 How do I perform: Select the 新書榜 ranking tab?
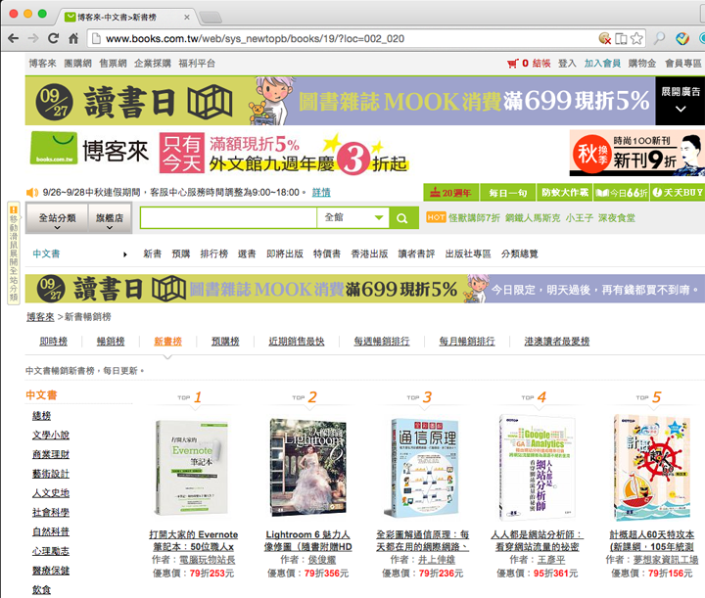click(167, 342)
